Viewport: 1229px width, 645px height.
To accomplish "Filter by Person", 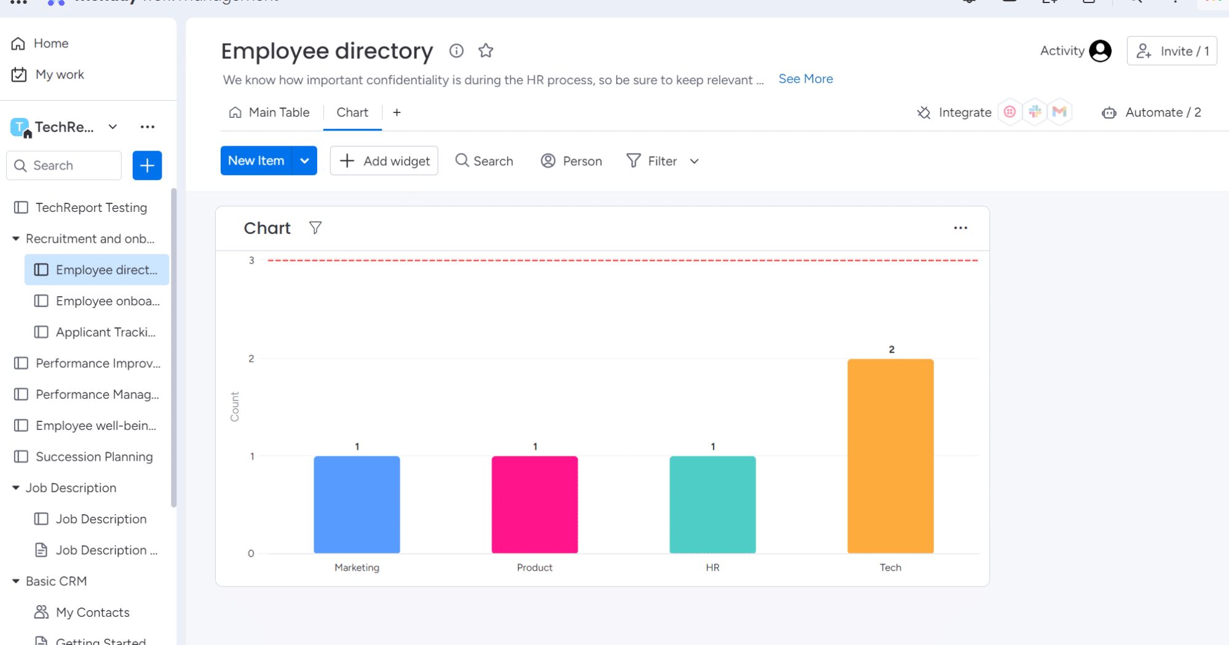I will pyautogui.click(x=572, y=161).
